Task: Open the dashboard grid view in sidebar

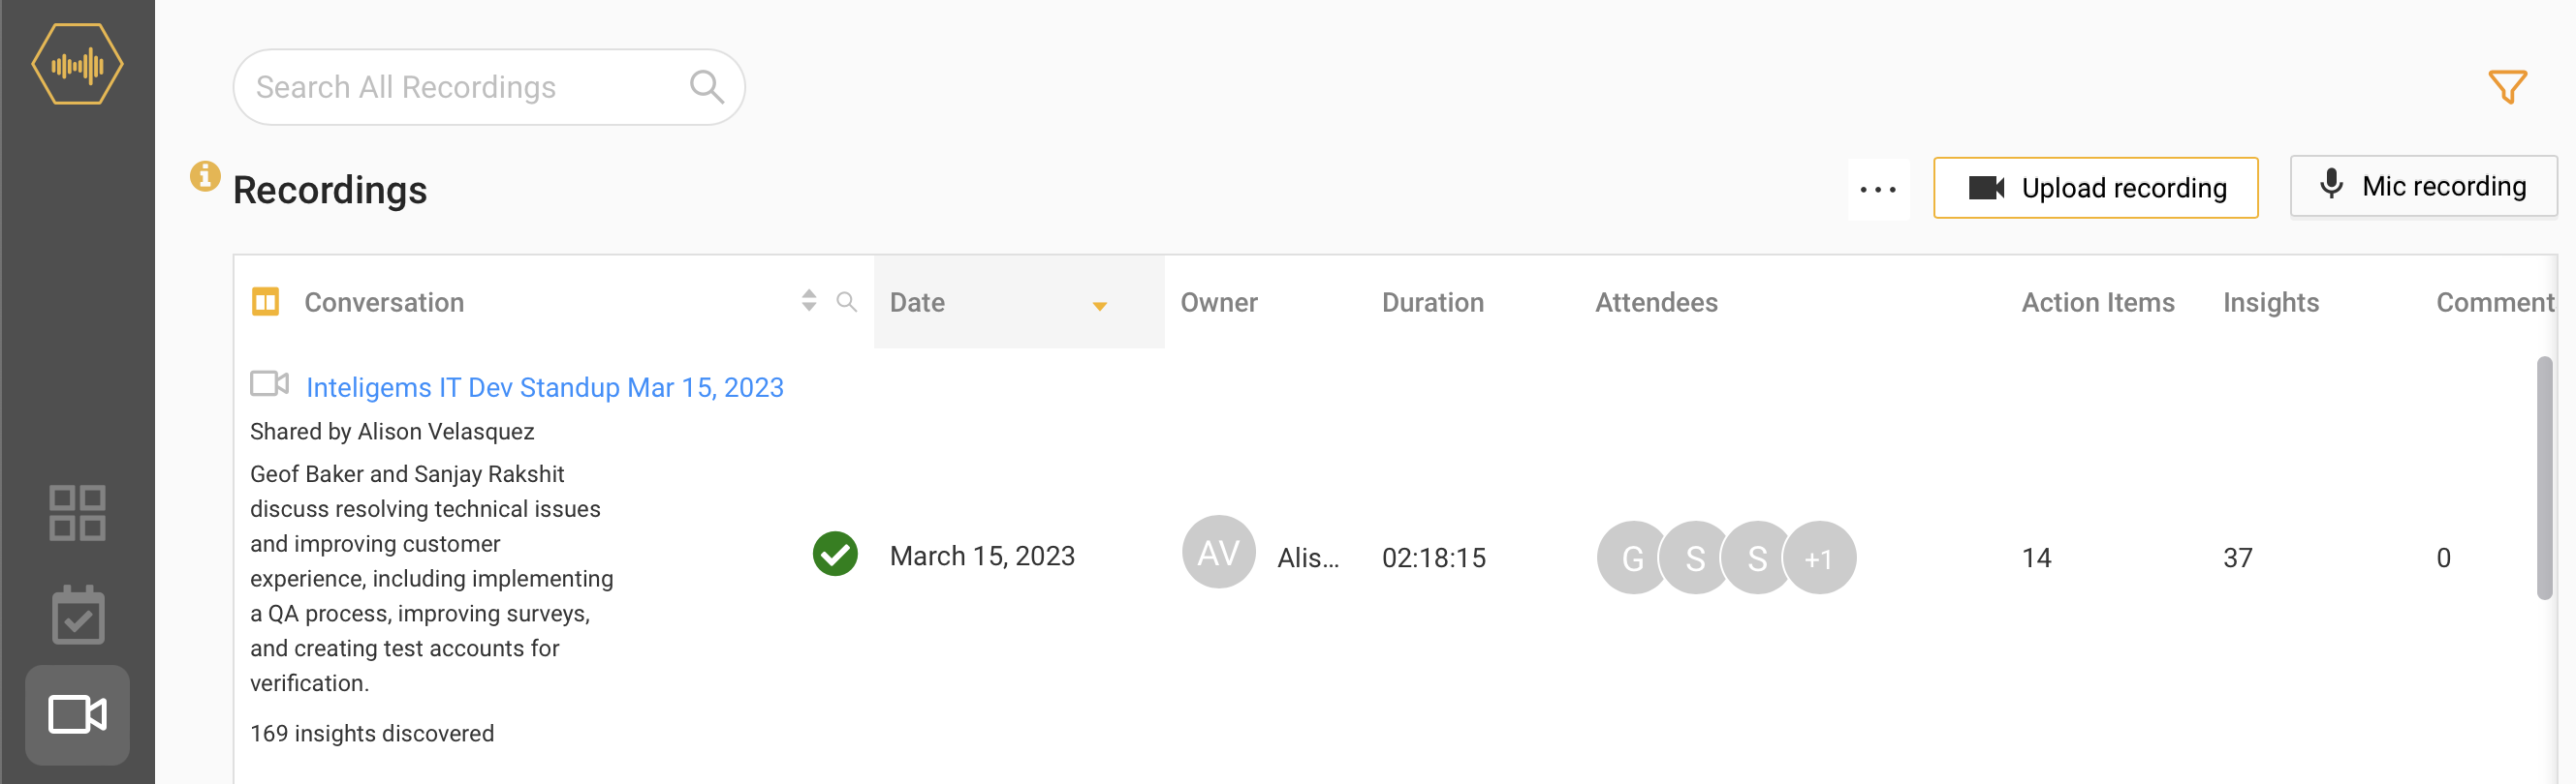Action: point(77,512)
